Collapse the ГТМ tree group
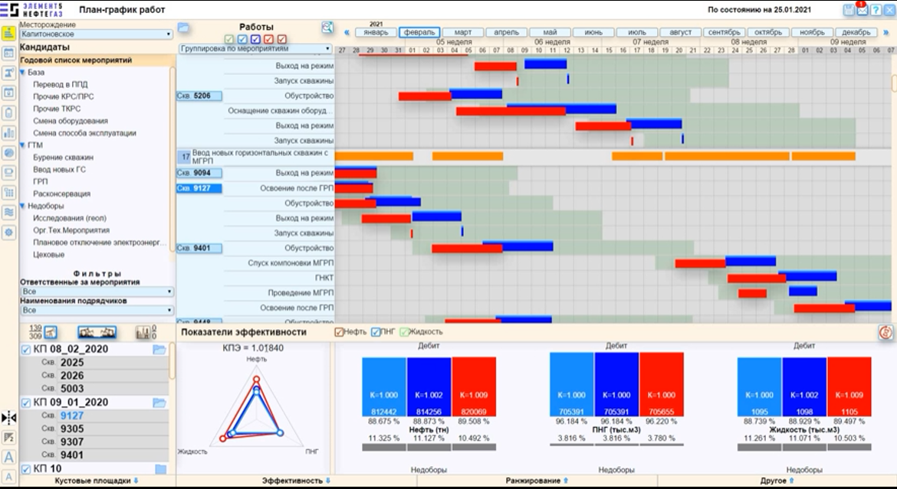This screenshot has height=489, width=897. 23,145
